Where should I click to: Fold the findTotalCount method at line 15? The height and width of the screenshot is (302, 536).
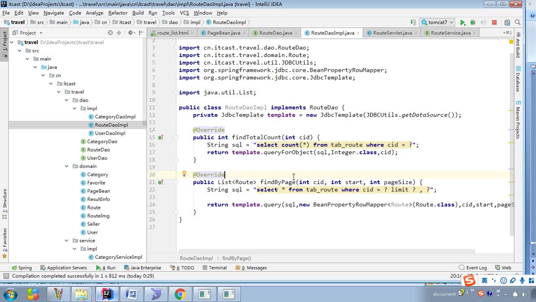(176, 137)
